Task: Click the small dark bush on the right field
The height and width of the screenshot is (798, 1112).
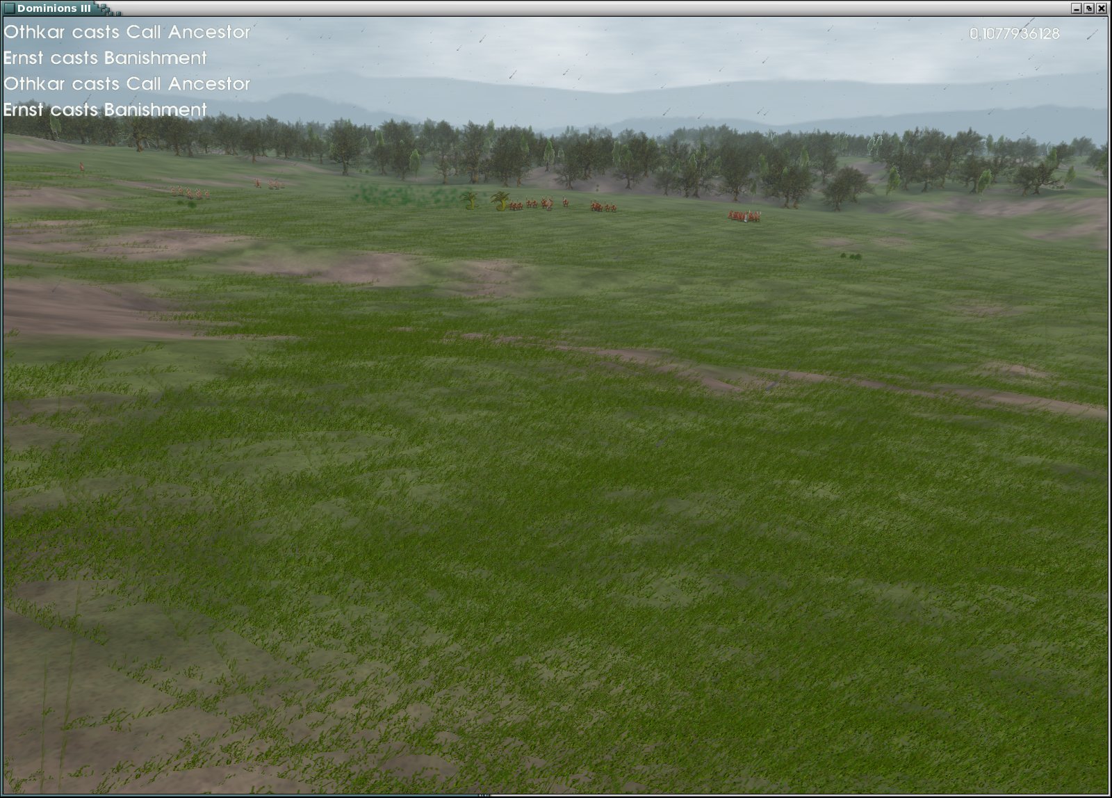Action: pyautogui.click(x=851, y=256)
